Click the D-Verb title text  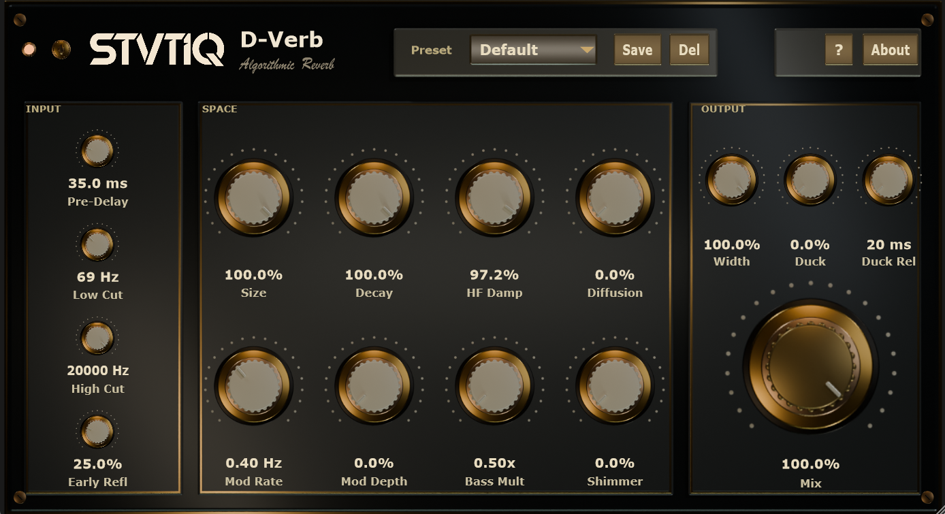pos(282,39)
